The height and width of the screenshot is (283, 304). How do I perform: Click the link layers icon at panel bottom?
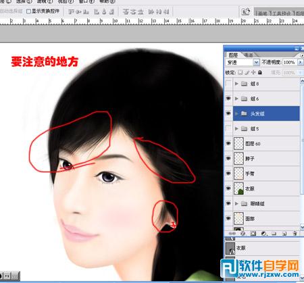coord(233,234)
